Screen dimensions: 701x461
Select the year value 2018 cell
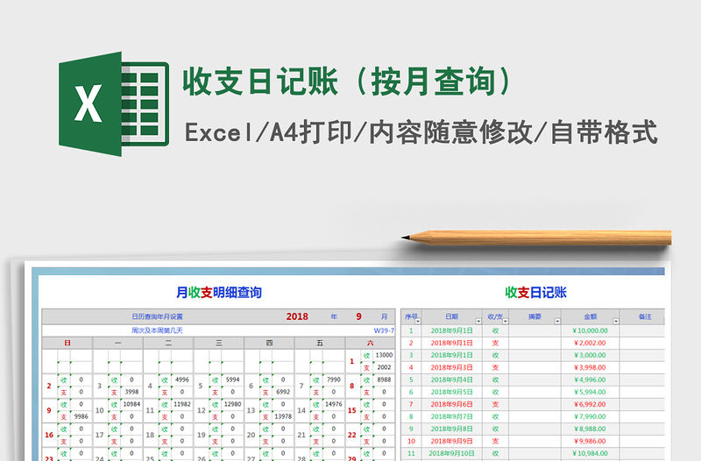[297, 316]
